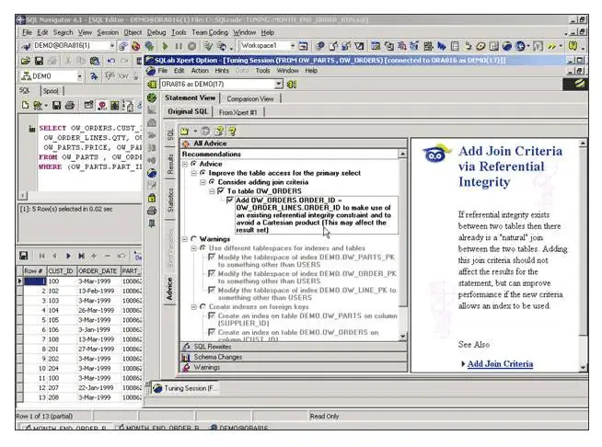
Task: Open the Workspace1 dropdown
Action: 293,46
